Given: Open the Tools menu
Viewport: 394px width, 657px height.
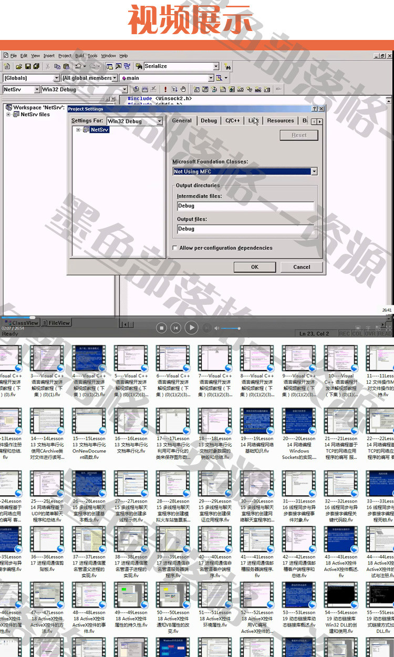Looking at the screenshot, I should (x=92, y=56).
